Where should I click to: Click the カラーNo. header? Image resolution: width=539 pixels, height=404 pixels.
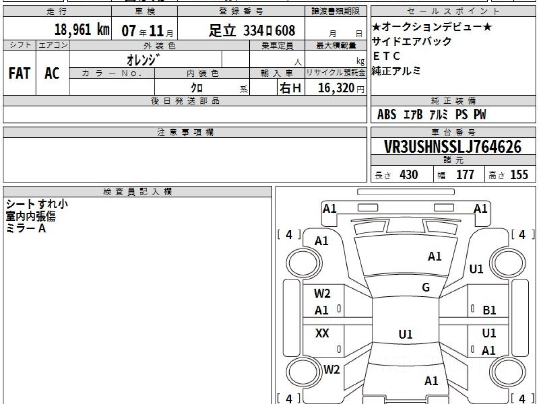[112, 73]
